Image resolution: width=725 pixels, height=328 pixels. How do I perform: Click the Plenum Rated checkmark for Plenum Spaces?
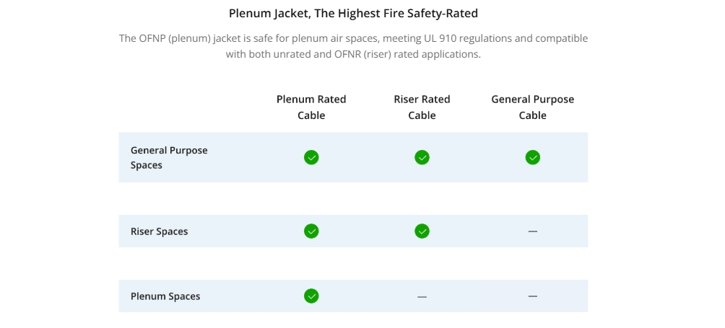coord(311,296)
